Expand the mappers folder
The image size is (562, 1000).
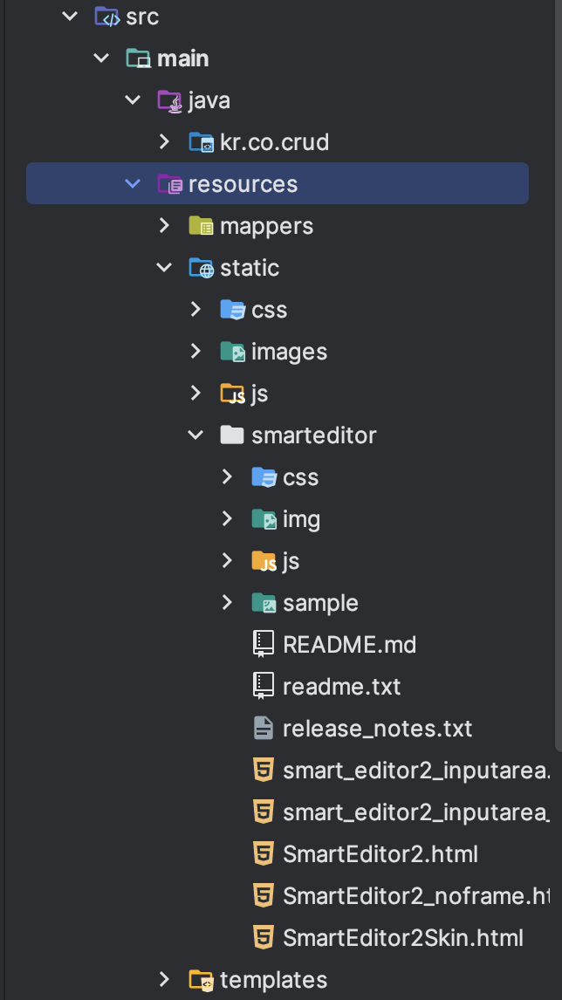pyautogui.click(x=165, y=225)
